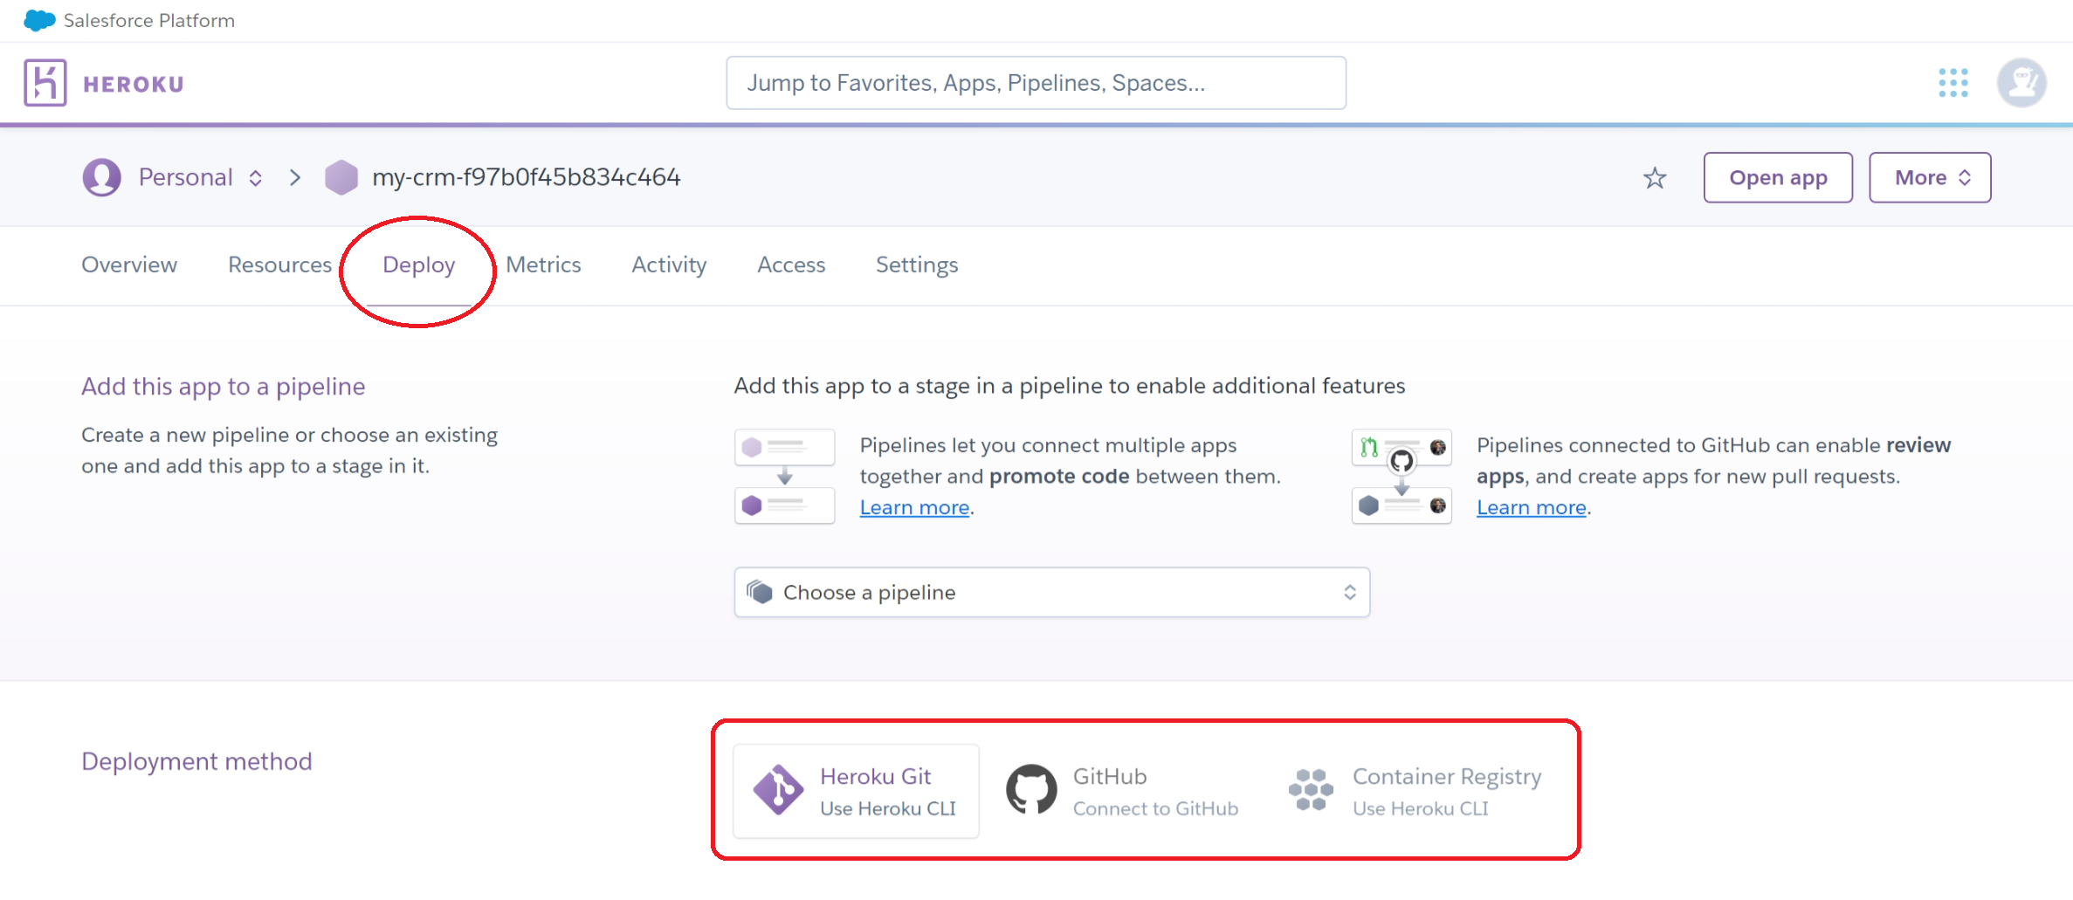Click the Open app button
Viewport: 2073px width, 900px height.
click(x=1778, y=177)
